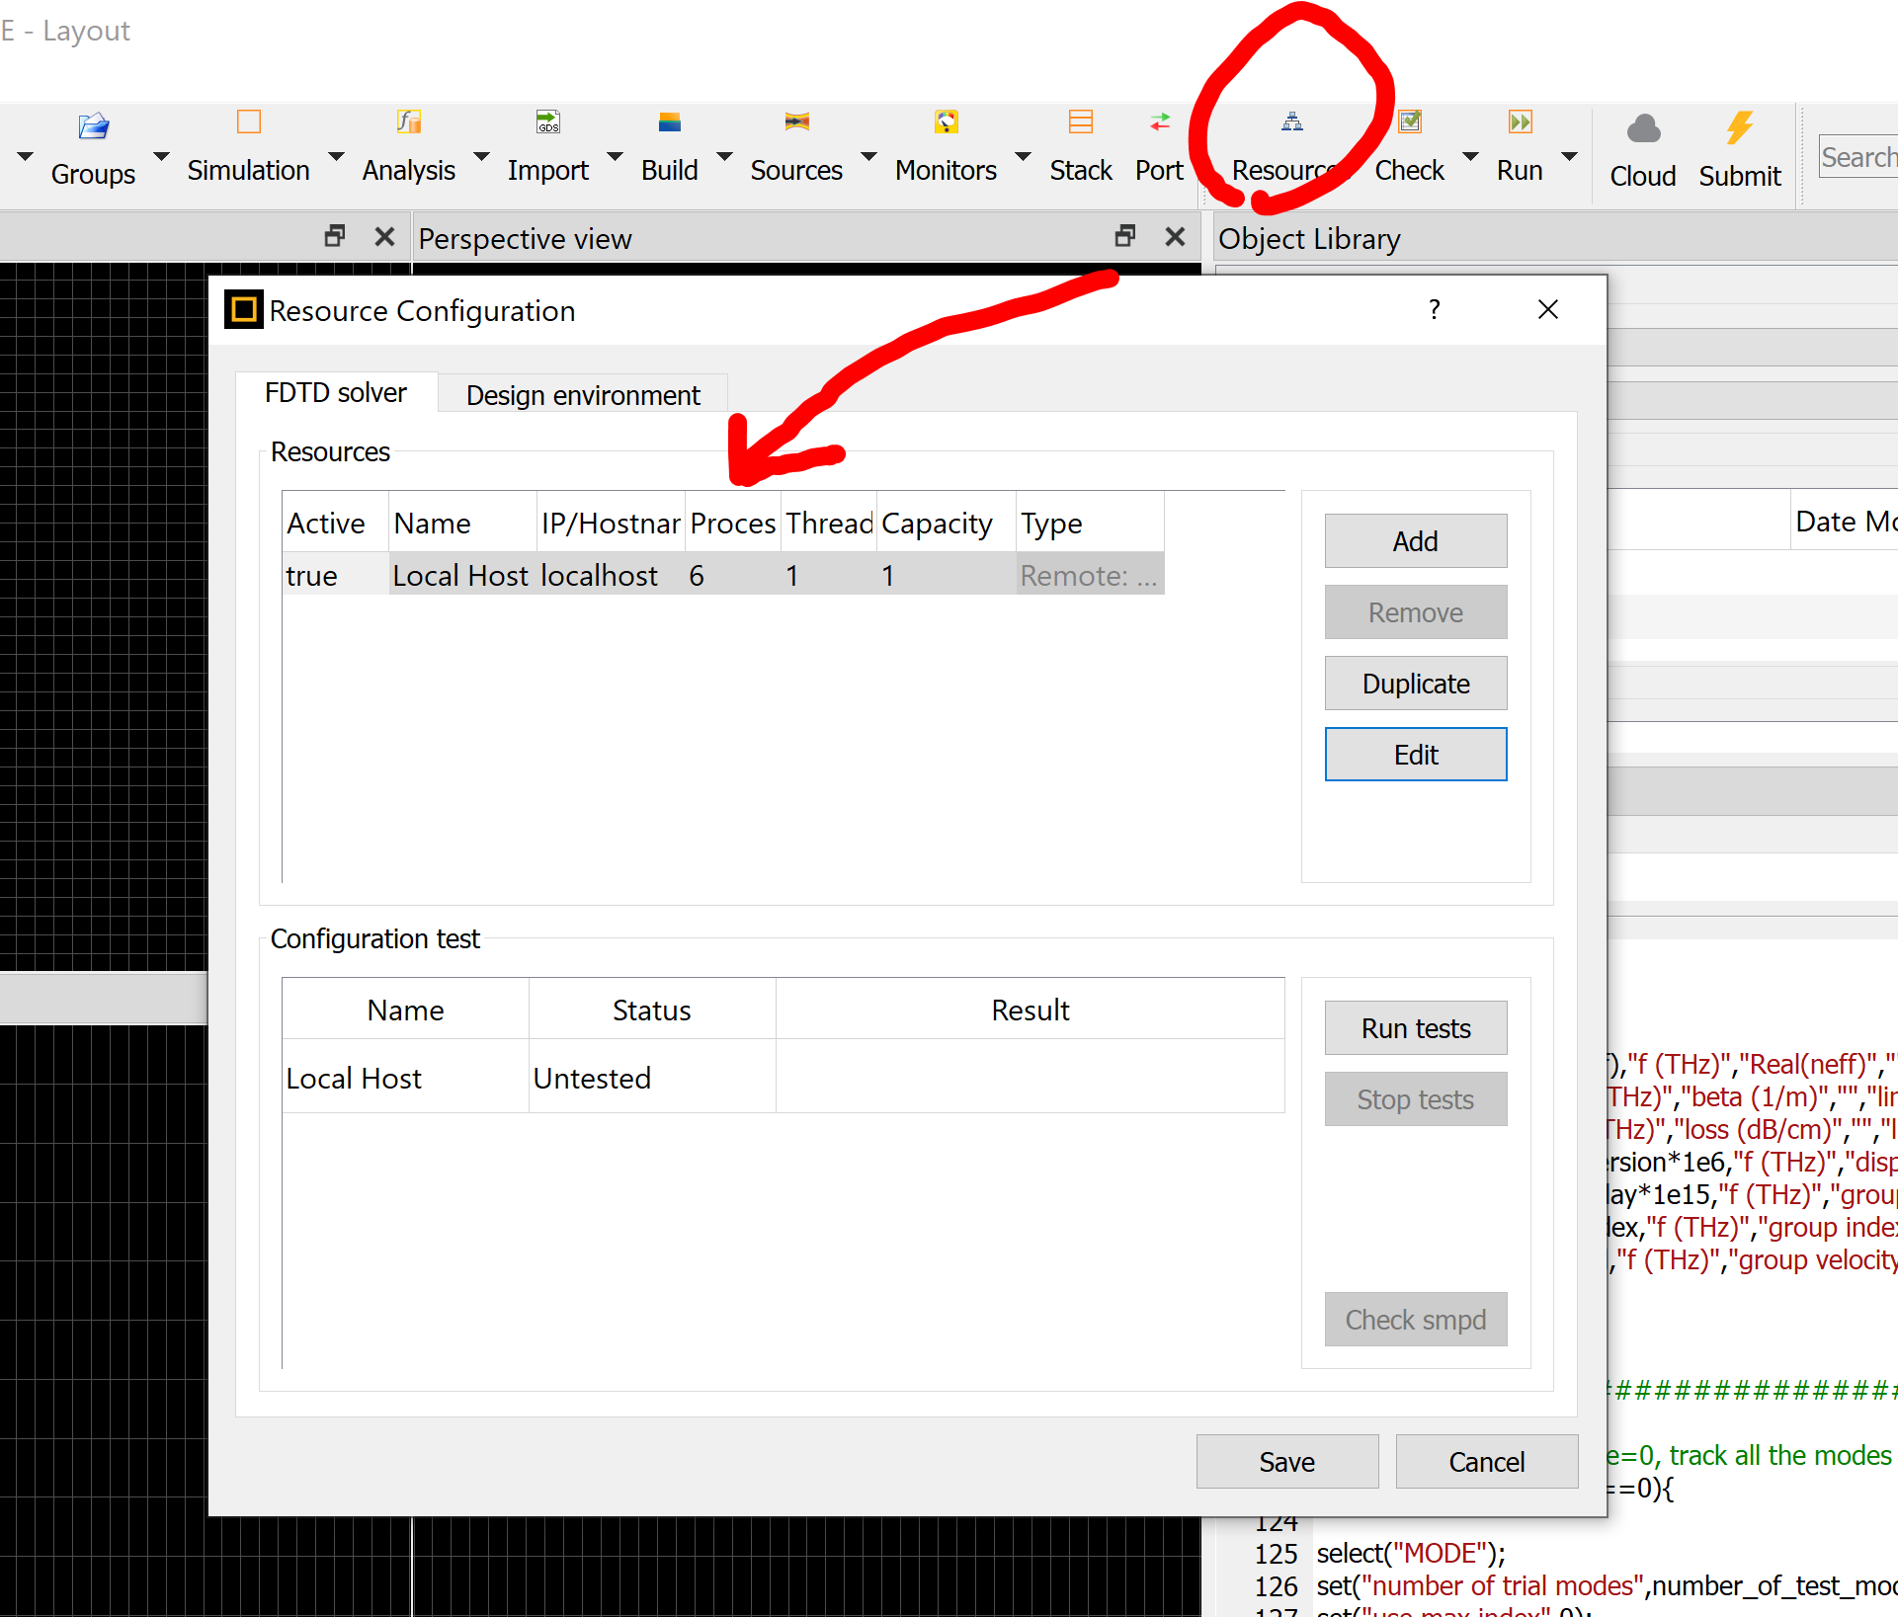Toggle the Active true cell for Local Host
The image size is (1898, 1617).
pyautogui.click(x=312, y=576)
